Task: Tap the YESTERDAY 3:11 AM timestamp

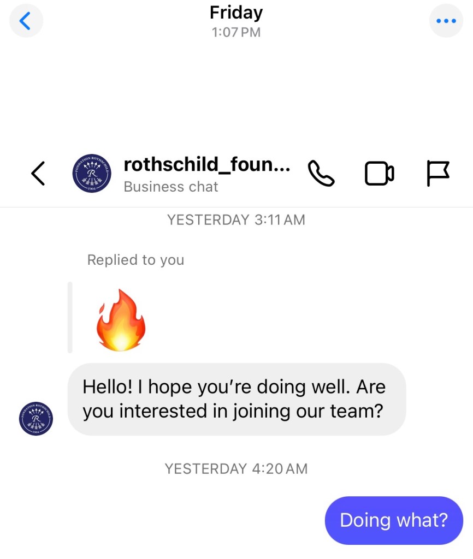Action: click(x=236, y=220)
